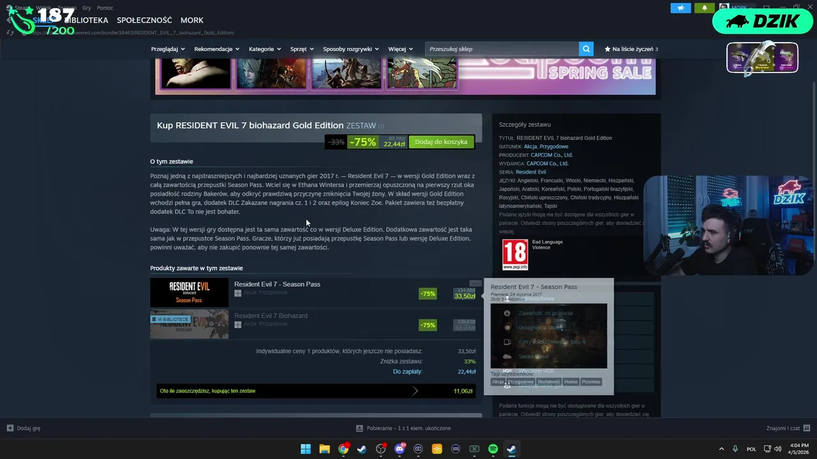Open the Gry menu
Viewport: 817px width, 459px height.
click(x=87, y=8)
